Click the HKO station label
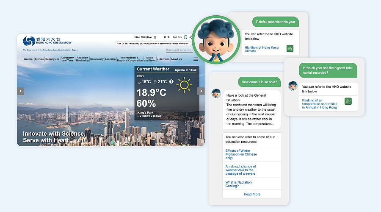Image resolution: width=381 pixels, height=212 pixels. tap(140, 76)
